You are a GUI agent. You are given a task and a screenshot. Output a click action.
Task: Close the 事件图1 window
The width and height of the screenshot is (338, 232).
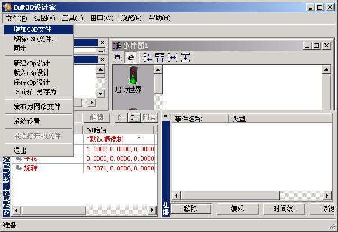click(x=327, y=46)
